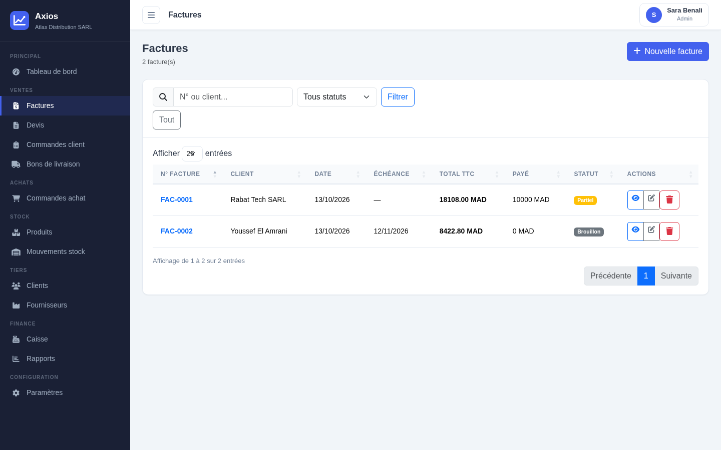
Task: Open Commandes achat in sidebar
Action: click(65, 198)
